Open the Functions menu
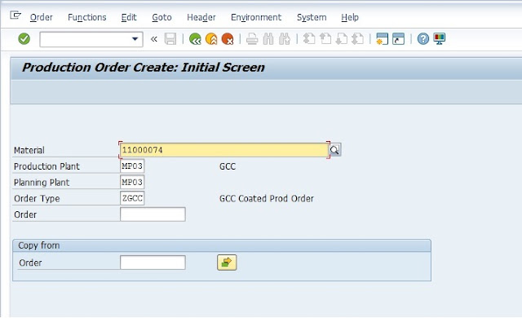522x318 pixels. (87, 17)
